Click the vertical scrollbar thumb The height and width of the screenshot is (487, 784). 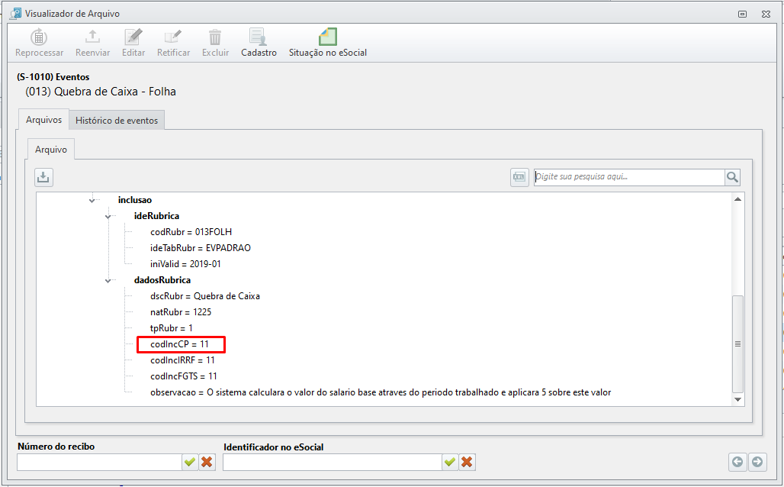pyautogui.click(x=737, y=343)
